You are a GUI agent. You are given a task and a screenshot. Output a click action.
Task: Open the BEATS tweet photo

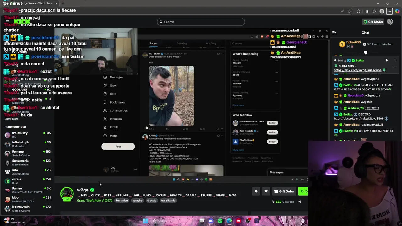171,96
